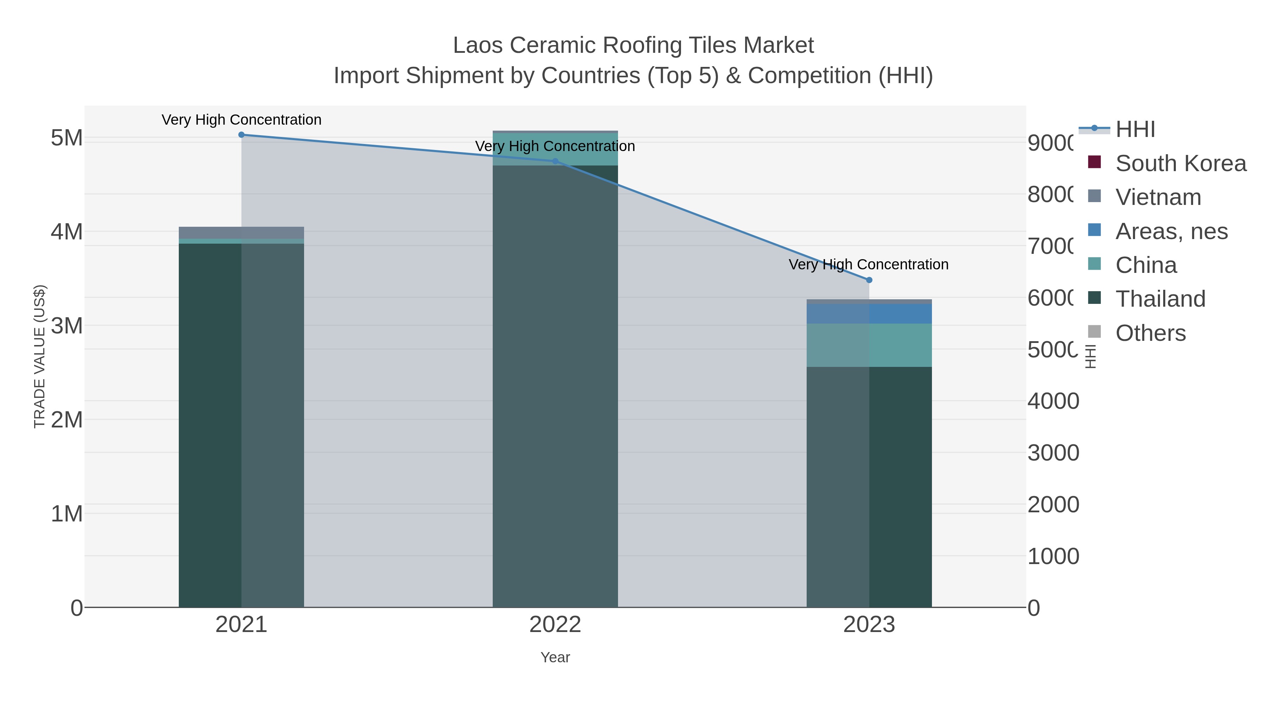
Task: Click the 2022 x-axis label
Action: [x=555, y=625]
